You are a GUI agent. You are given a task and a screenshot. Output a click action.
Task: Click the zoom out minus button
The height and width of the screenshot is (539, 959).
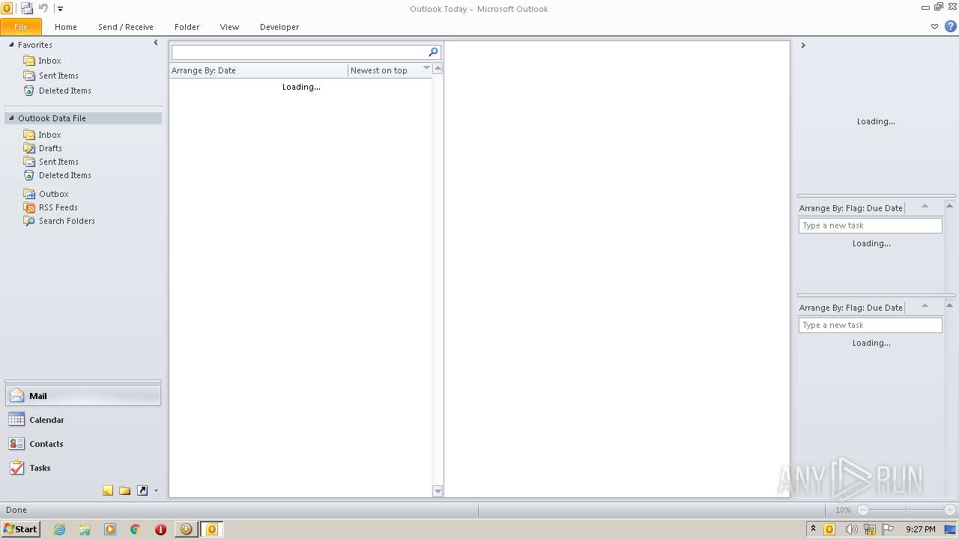[x=863, y=510]
